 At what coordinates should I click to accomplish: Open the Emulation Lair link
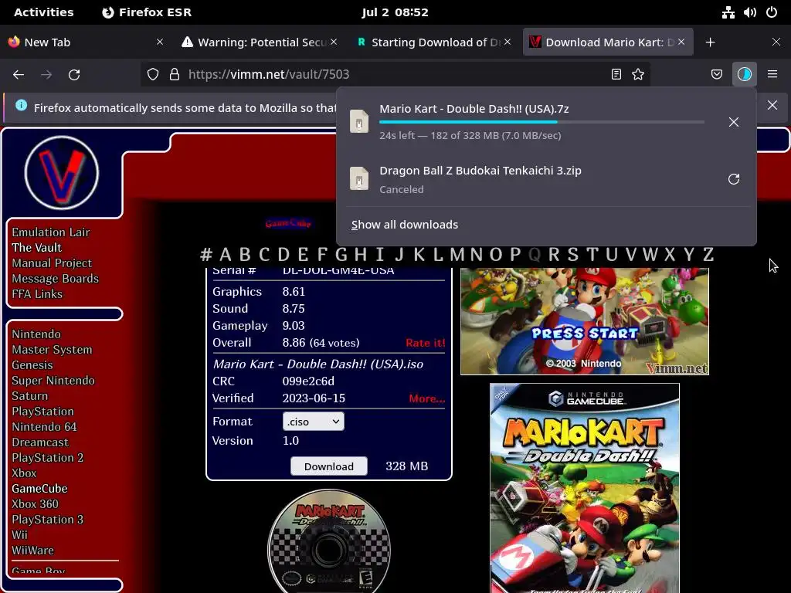tap(51, 232)
